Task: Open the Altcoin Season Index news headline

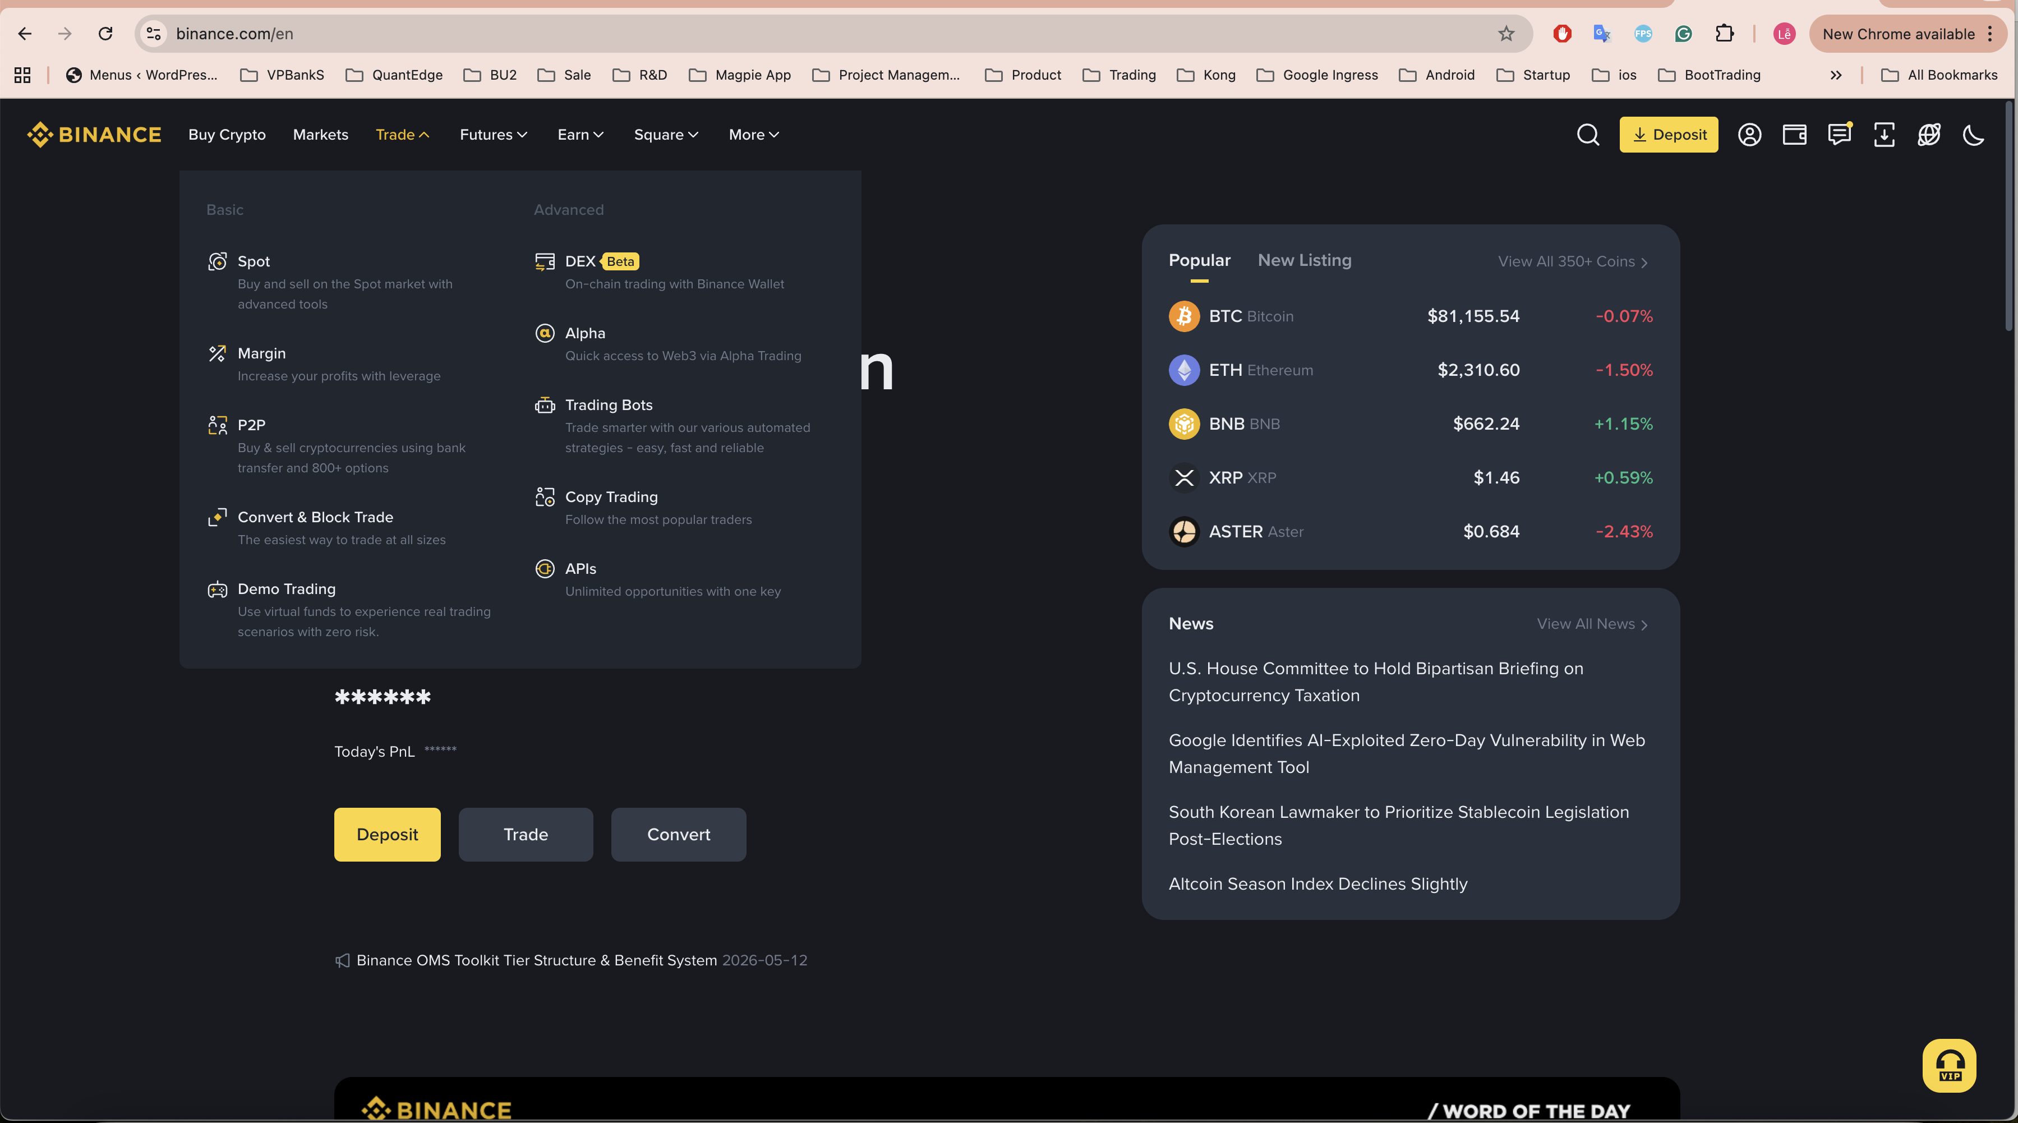Action: point(1317,884)
